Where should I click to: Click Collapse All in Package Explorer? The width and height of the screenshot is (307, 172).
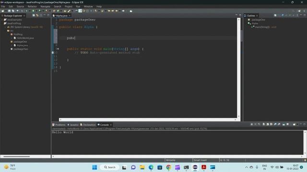(34, 15)
